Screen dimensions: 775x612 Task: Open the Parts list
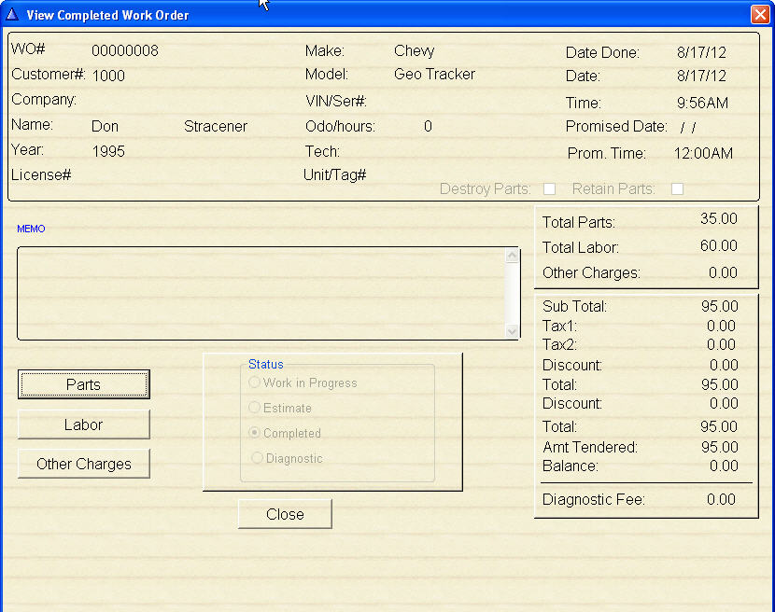tap(83, 384)
